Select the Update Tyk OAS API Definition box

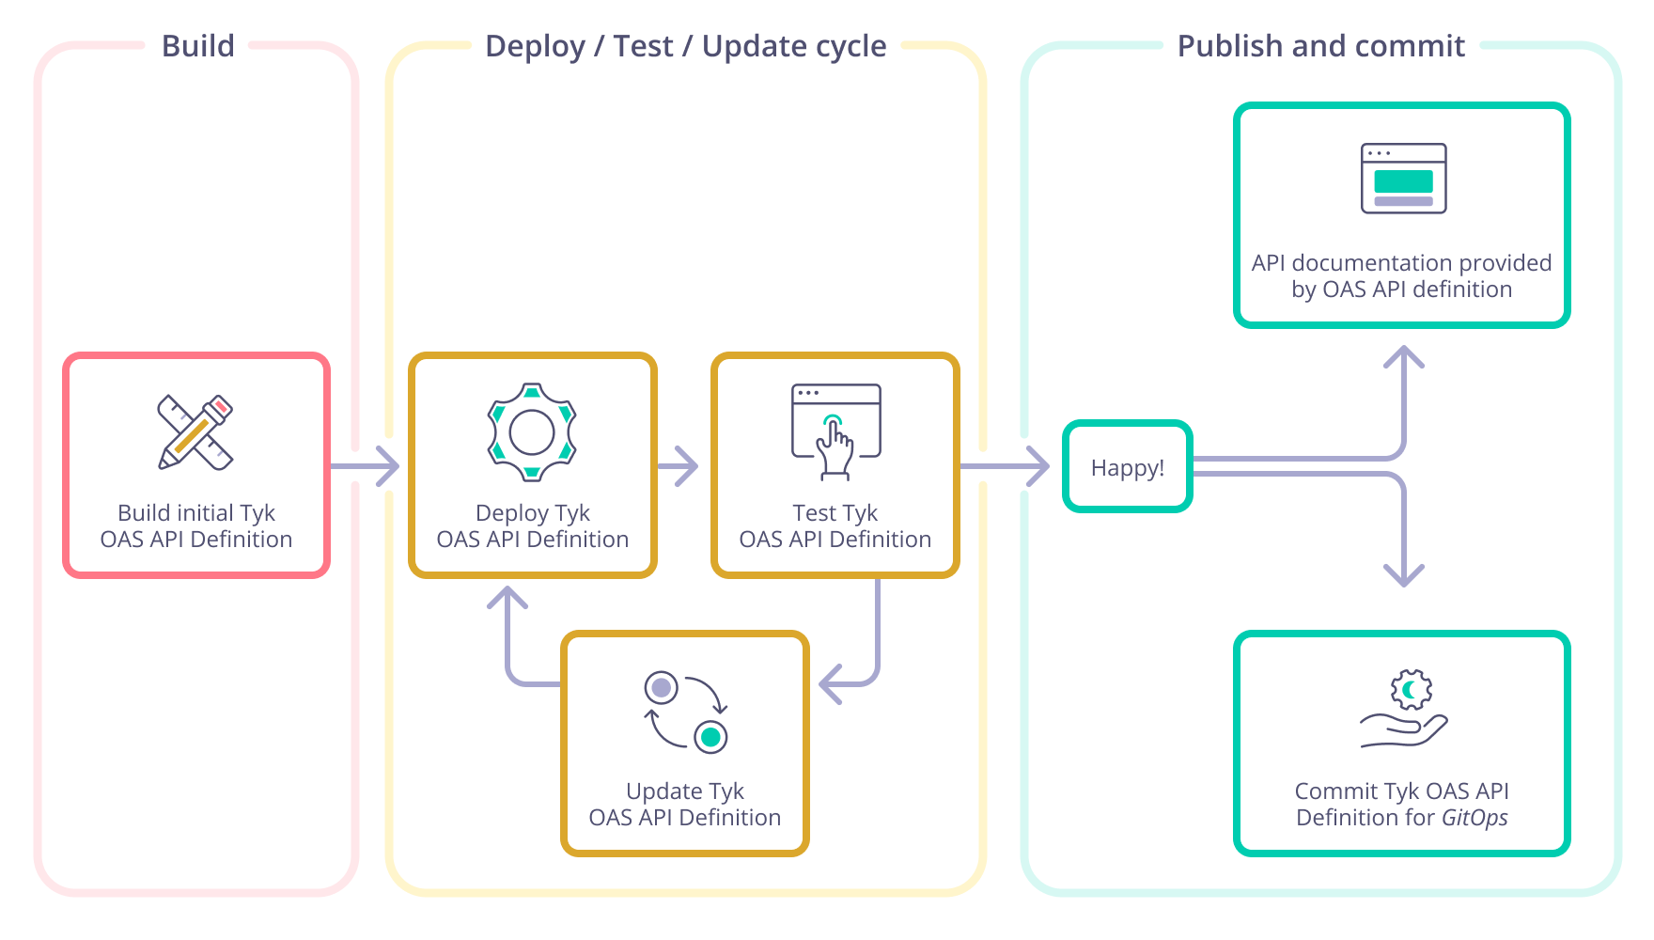coord(685,744)
